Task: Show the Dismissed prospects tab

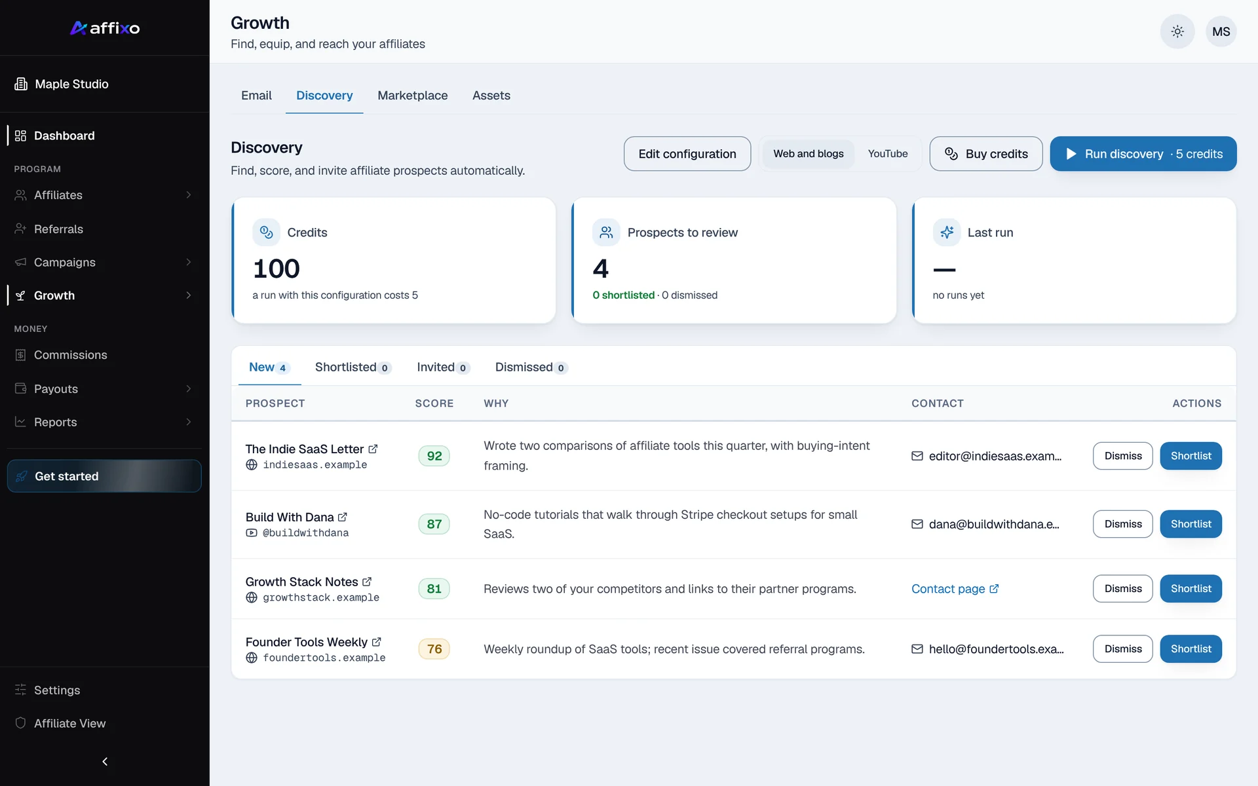Action: 531,367
